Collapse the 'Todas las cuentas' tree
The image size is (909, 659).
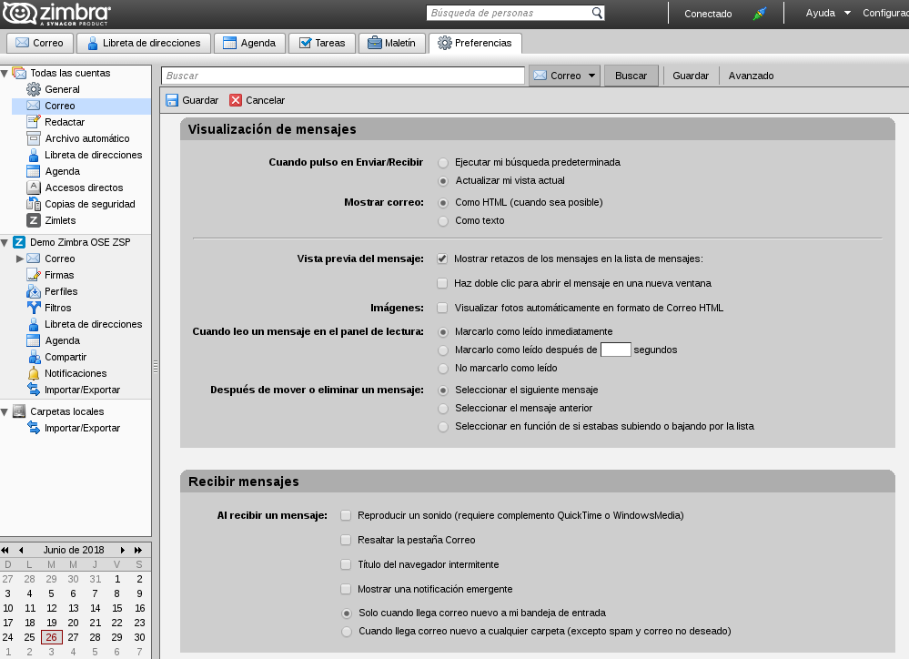pyautogui.click(x=5, y=73)
